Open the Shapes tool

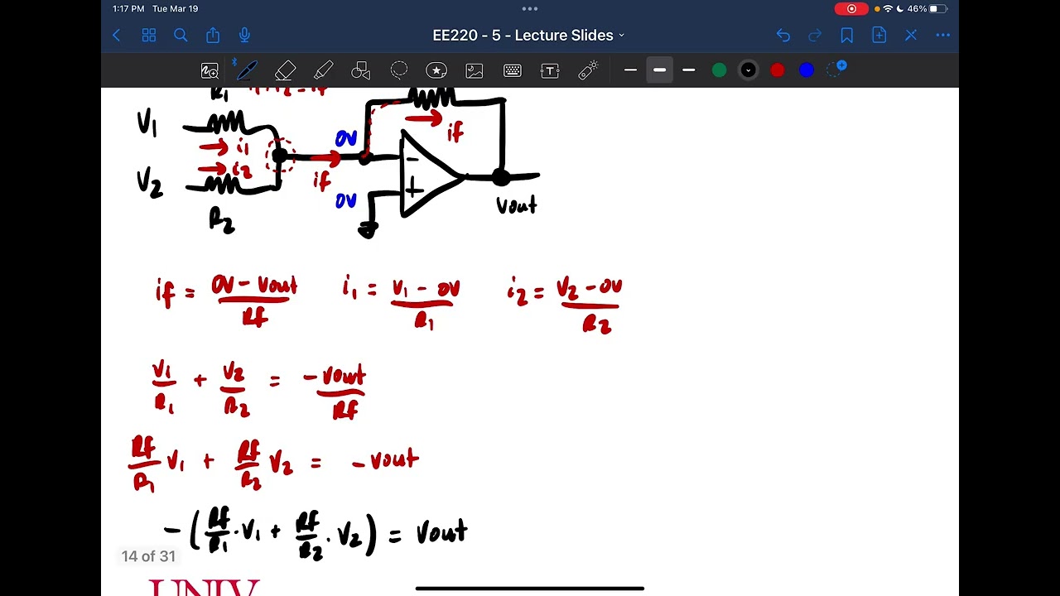361,70
